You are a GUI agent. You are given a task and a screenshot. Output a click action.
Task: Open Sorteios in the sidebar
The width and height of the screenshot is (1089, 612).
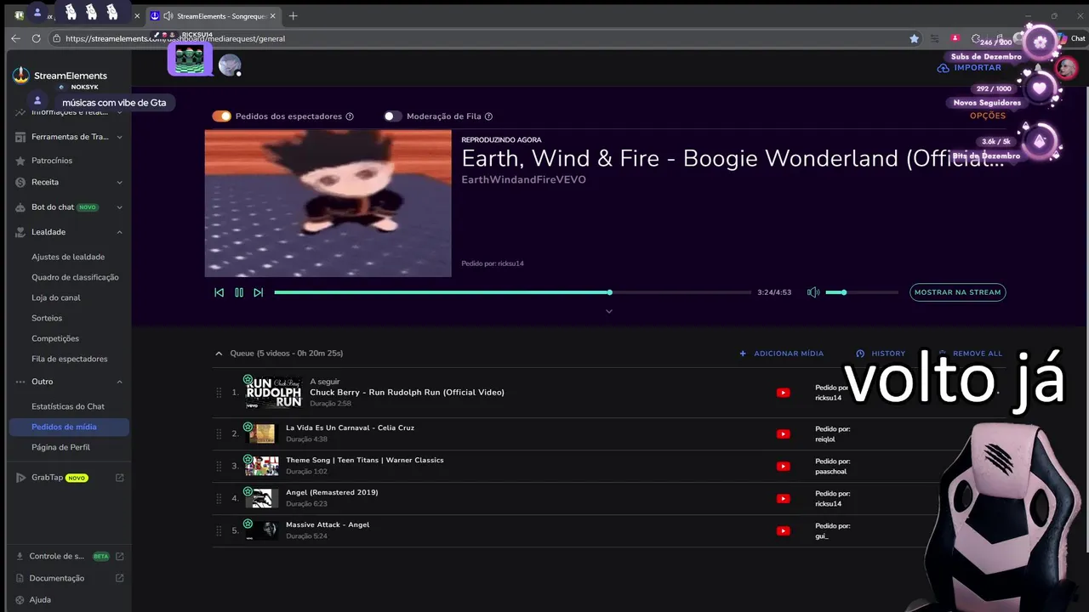pyautogui.click(x=47, y=318)
